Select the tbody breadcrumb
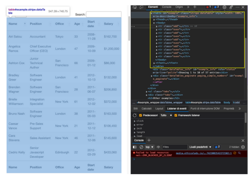Screen dimensions: 249x176 227,103
